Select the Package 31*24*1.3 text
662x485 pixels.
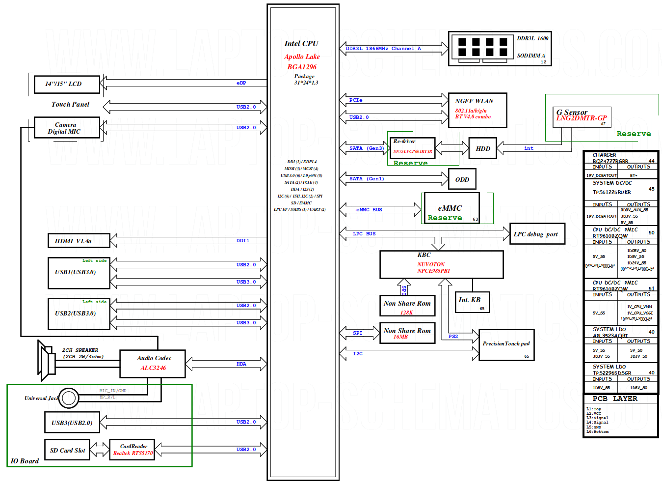coord(306,80)
